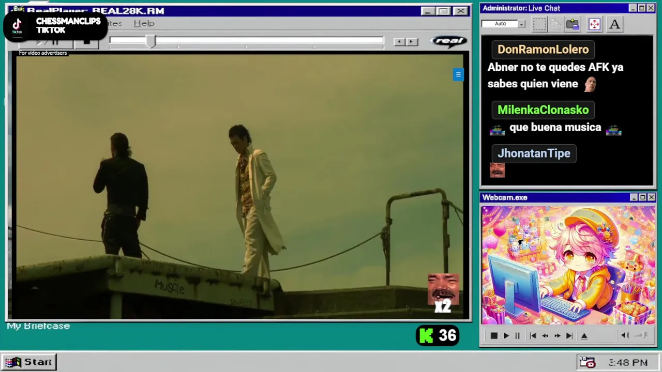This screenshot has height=372, width=662.
Task: Click the red four-arrow move icon
Action: point(594,24)
